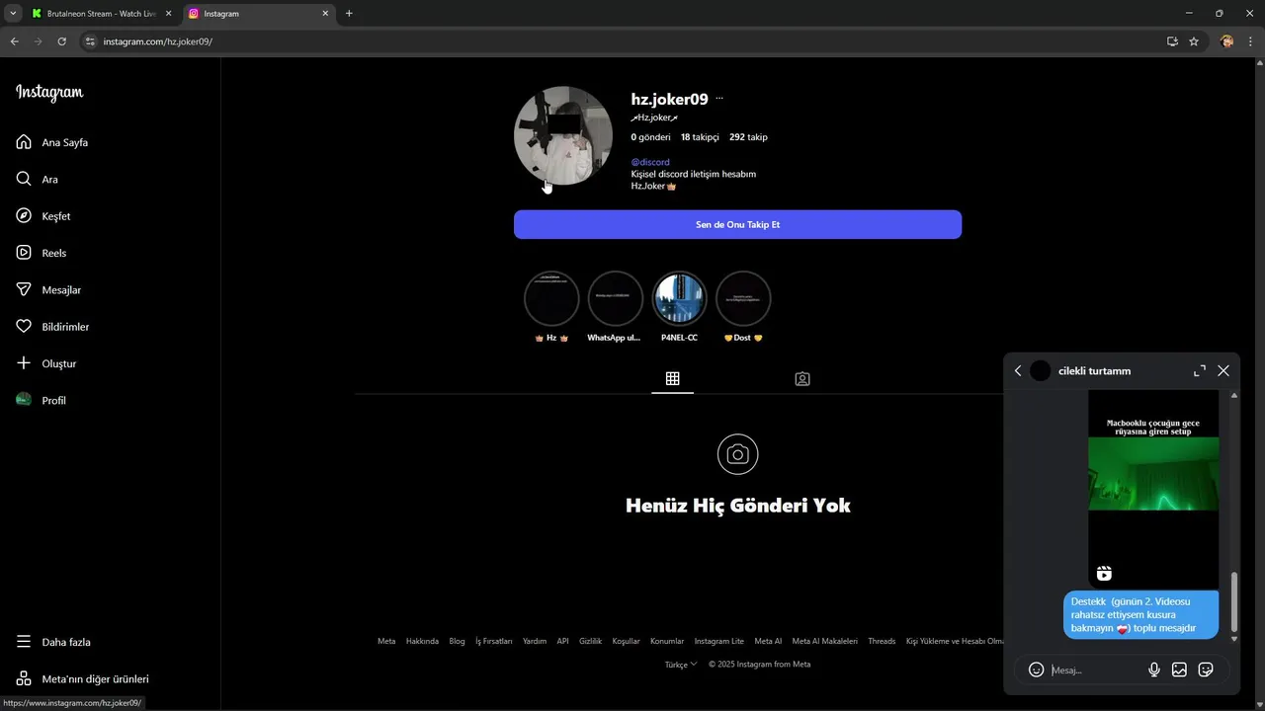The height and width of the screenshot is (711, 1265).
Task: Open the Türkçe language dropdown
Action: click(x=681, y=665)
